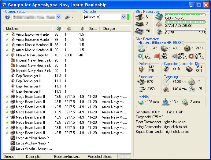Screen dimensions: 211x160
Task: Click the explosive resistance icon
Action: [191, 56]
